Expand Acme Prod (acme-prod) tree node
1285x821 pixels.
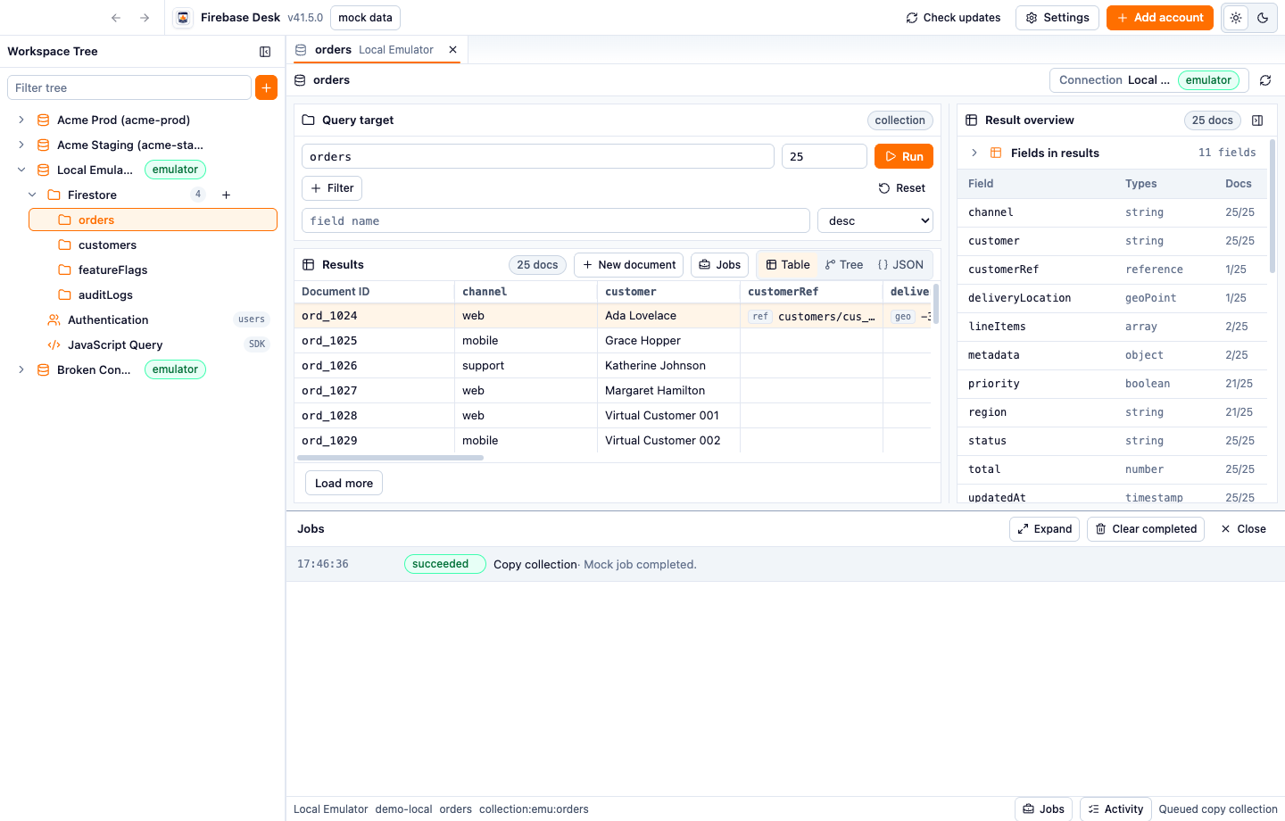(x=21, y=120)
